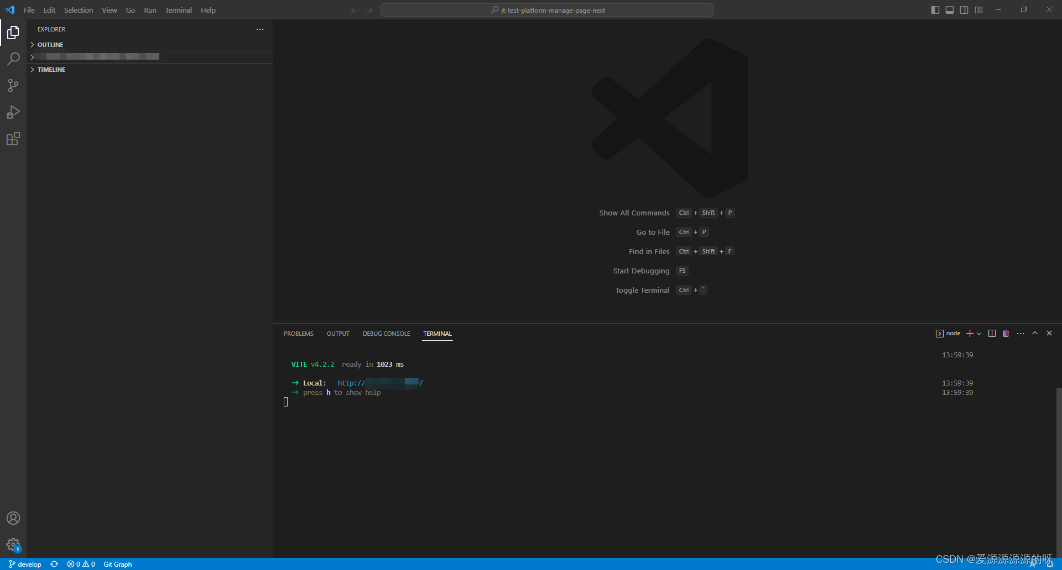
Task: Open the Run menu
Action: tap(150, 10)
